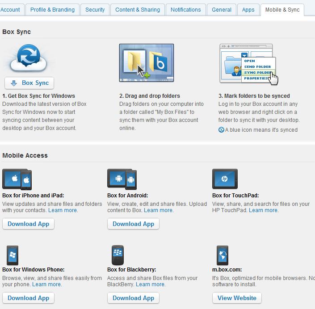Click the Windows Phone device icon
The image size is (315, 309).
tap(13, 255)
